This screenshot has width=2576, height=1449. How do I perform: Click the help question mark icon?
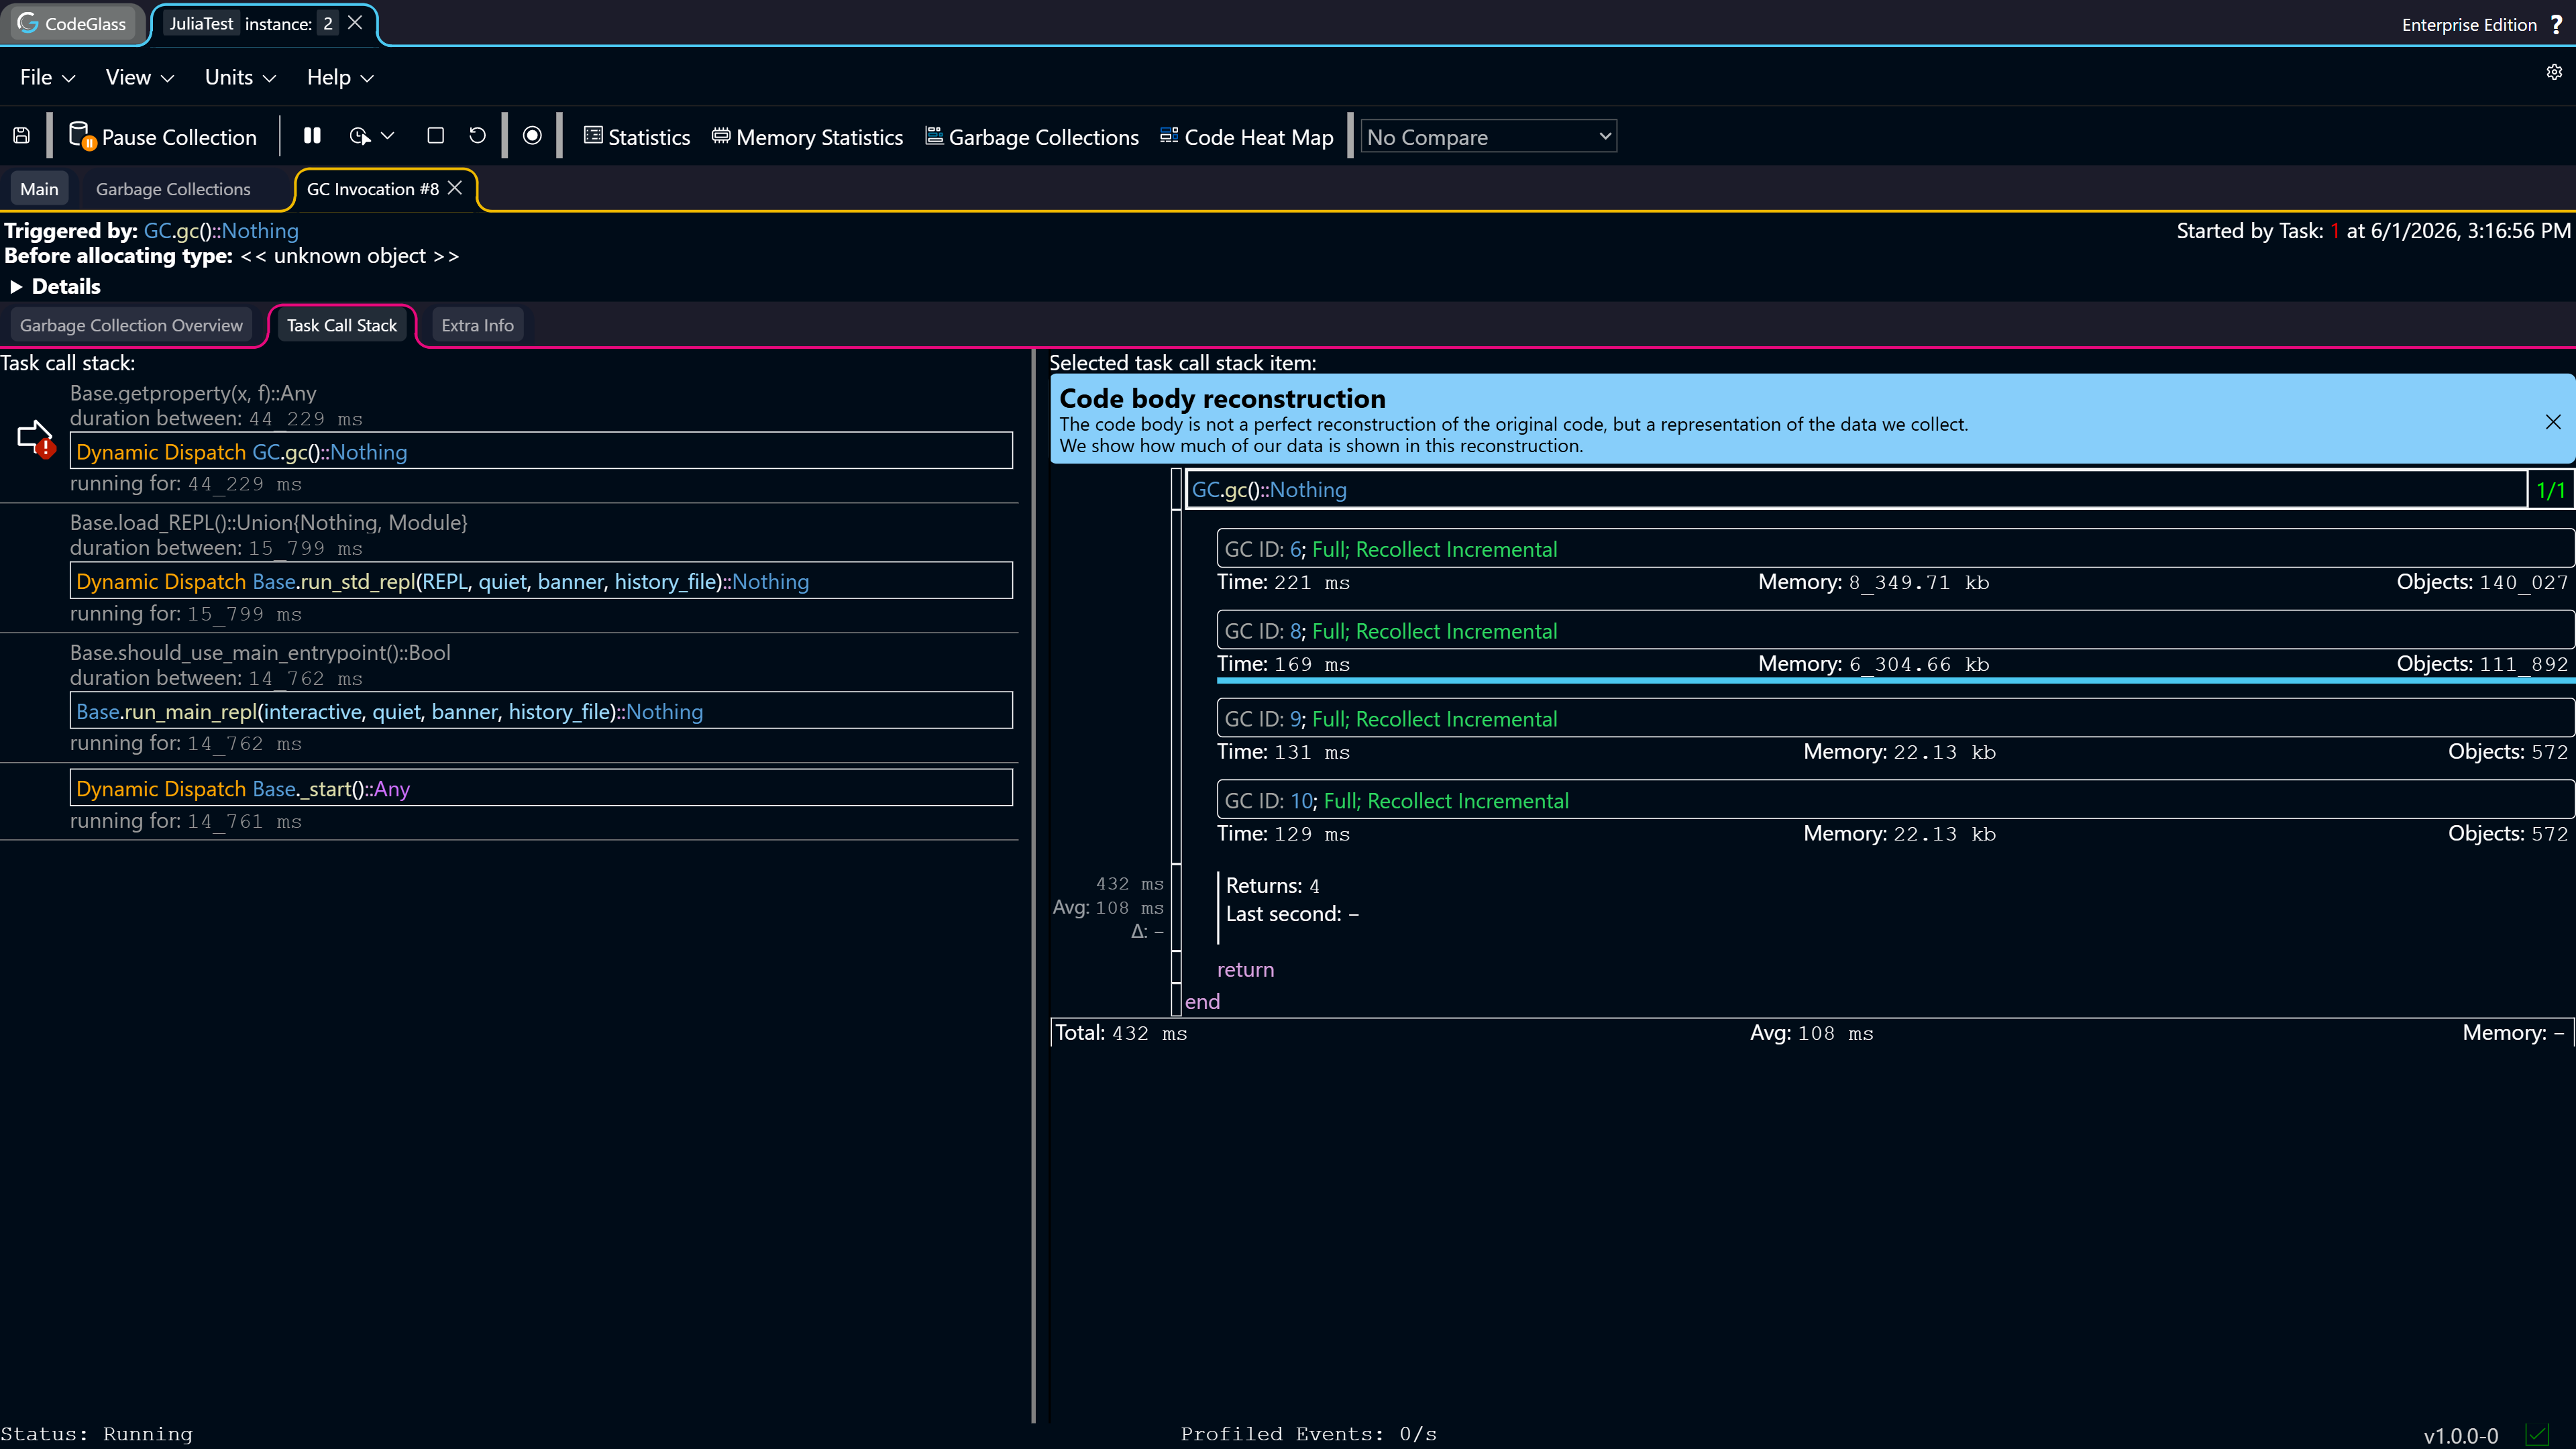tap(2557, 24)
